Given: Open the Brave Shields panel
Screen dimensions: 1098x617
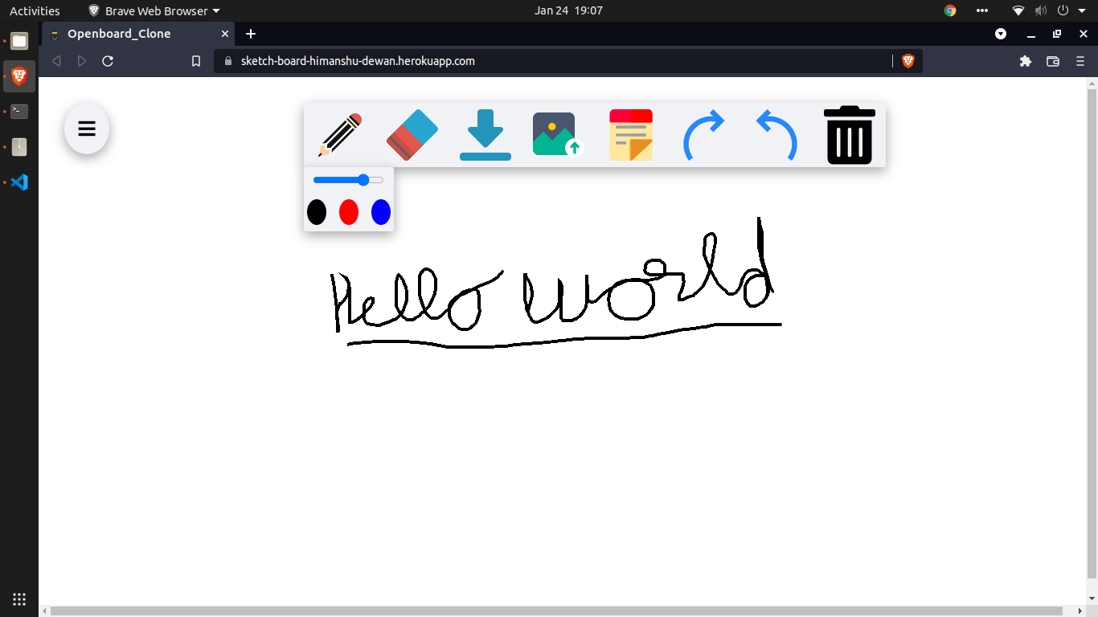Looking at the screenshot, I should tap(907, 60).
